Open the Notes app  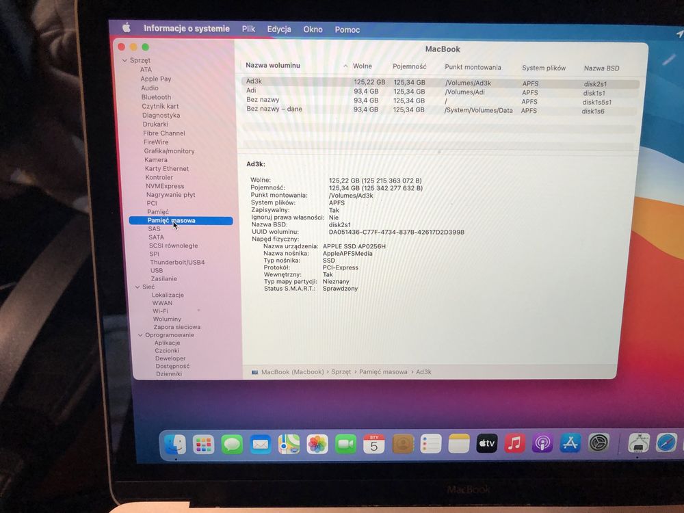459,444
